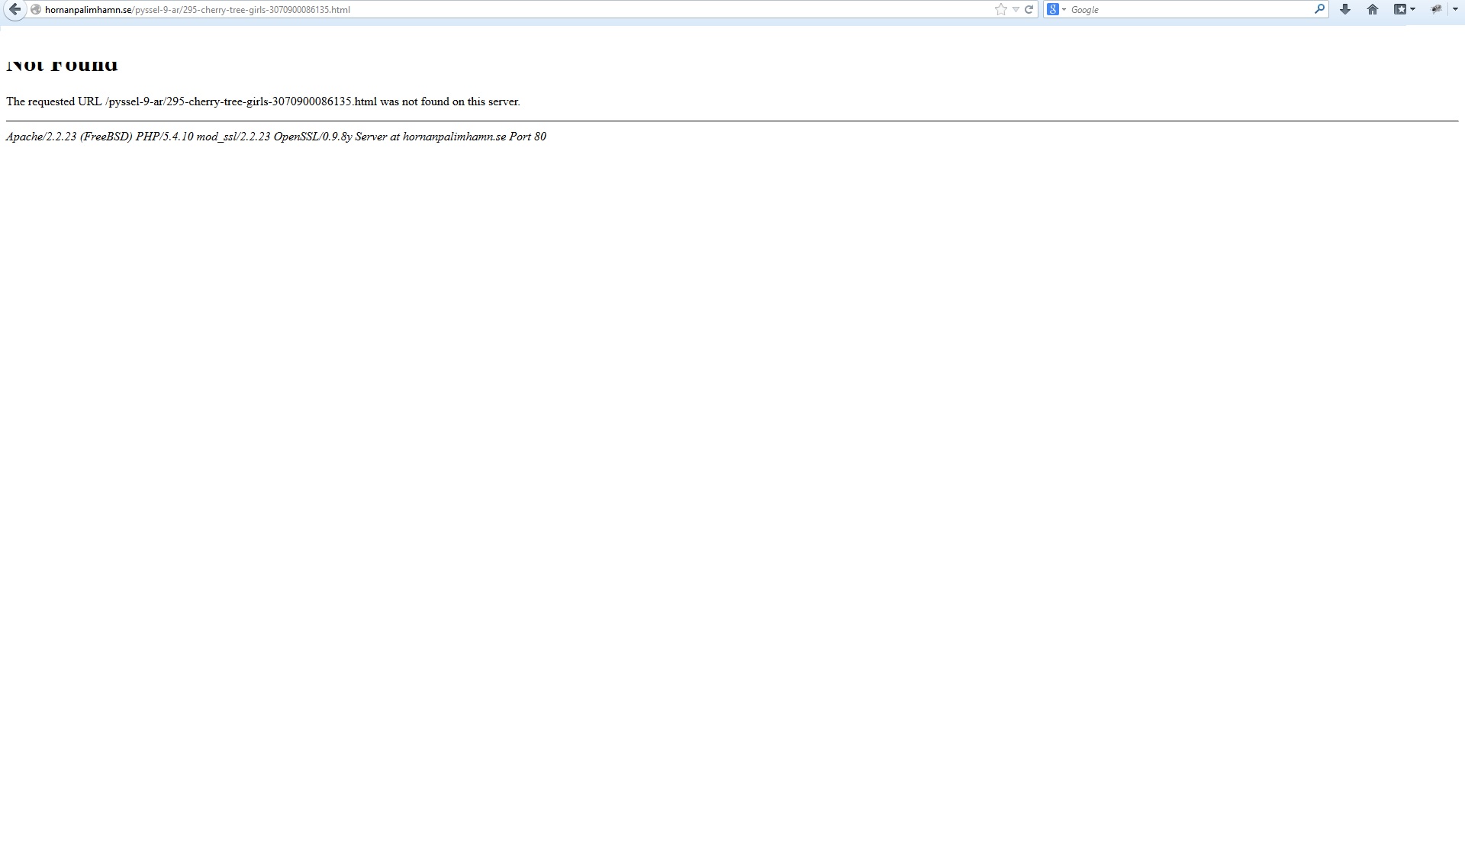Open the far-right toolbar overflow arrow
Image resolution: width=1465 pixels, height=859 pixels.
[x=1455, y=10]
